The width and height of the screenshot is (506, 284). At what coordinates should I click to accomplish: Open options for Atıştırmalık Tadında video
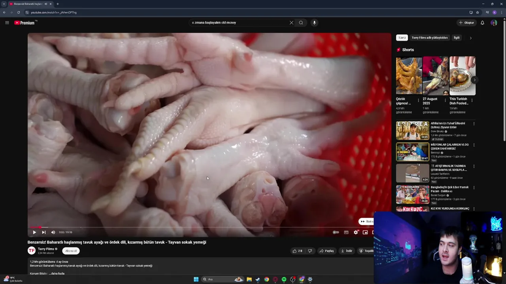pyautogui.click(x=474, y=166)
